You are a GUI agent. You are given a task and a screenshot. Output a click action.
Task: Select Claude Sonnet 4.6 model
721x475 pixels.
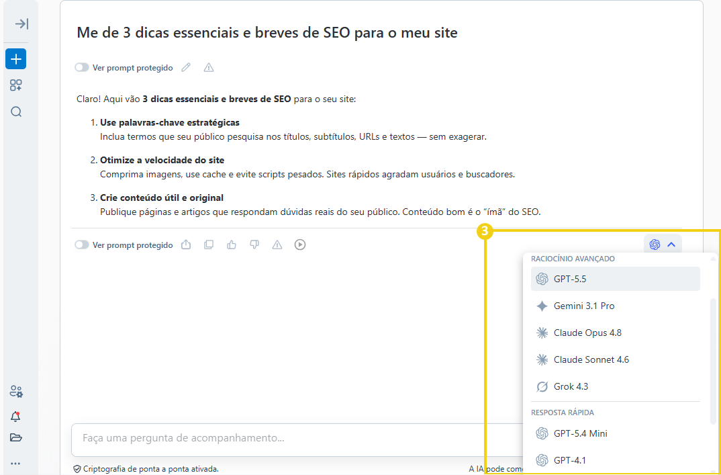click(615, 359)
